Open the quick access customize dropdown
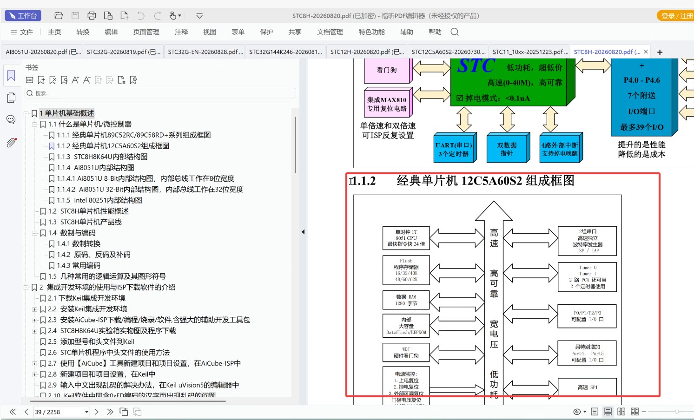 199,16
